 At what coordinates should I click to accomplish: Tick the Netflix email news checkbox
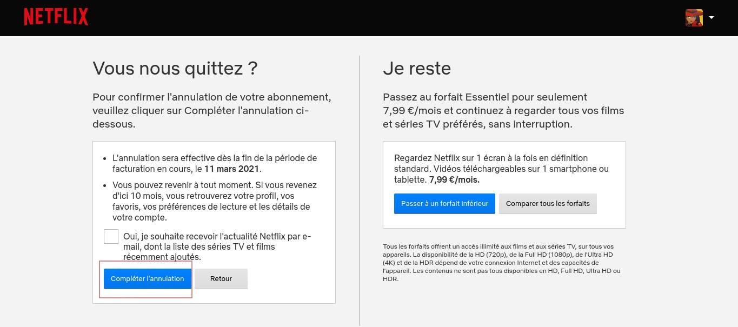[111, 236]
